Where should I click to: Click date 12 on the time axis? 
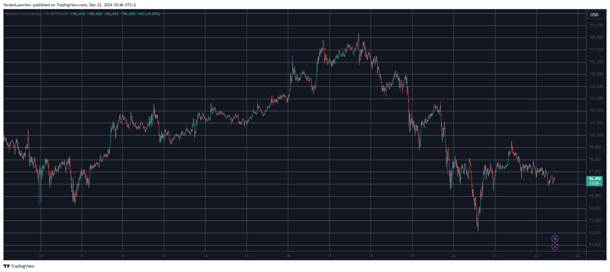(x=122, y=256)
